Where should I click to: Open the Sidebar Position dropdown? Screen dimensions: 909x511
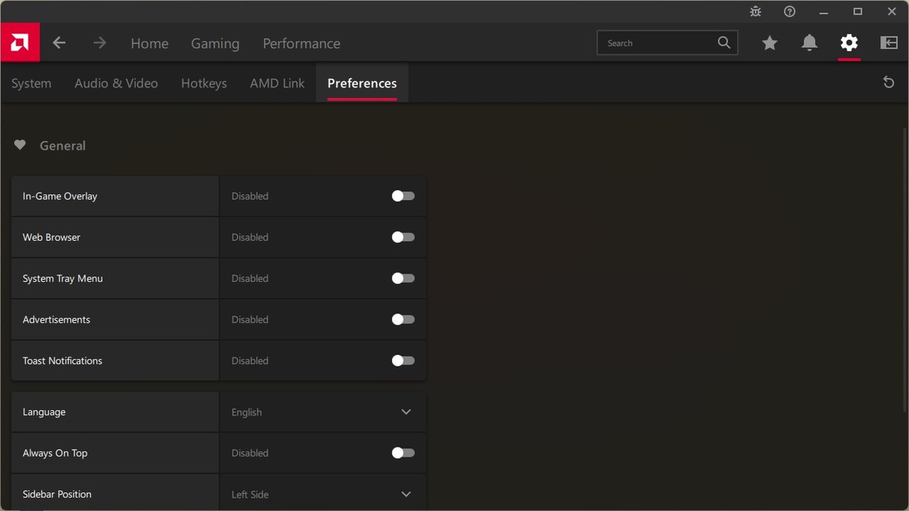[x=322, y=493]
